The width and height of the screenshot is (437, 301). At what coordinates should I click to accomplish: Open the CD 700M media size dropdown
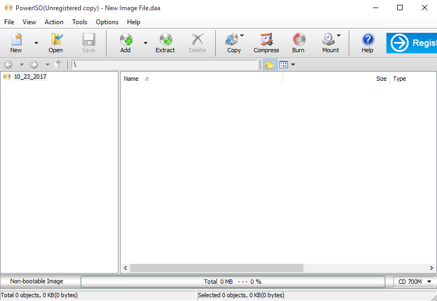click(x=414, y=282)
